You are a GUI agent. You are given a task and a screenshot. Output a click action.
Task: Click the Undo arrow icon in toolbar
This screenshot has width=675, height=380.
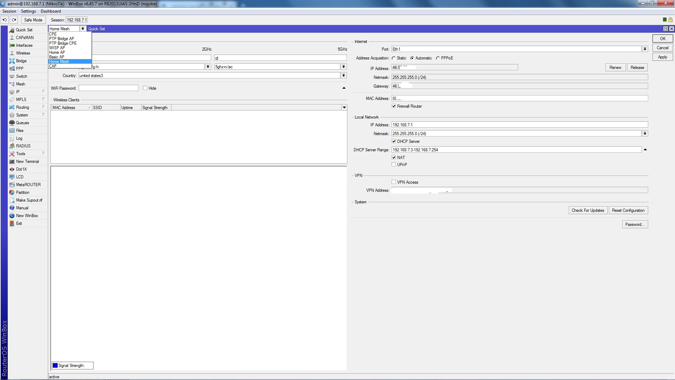pos(5,20)
